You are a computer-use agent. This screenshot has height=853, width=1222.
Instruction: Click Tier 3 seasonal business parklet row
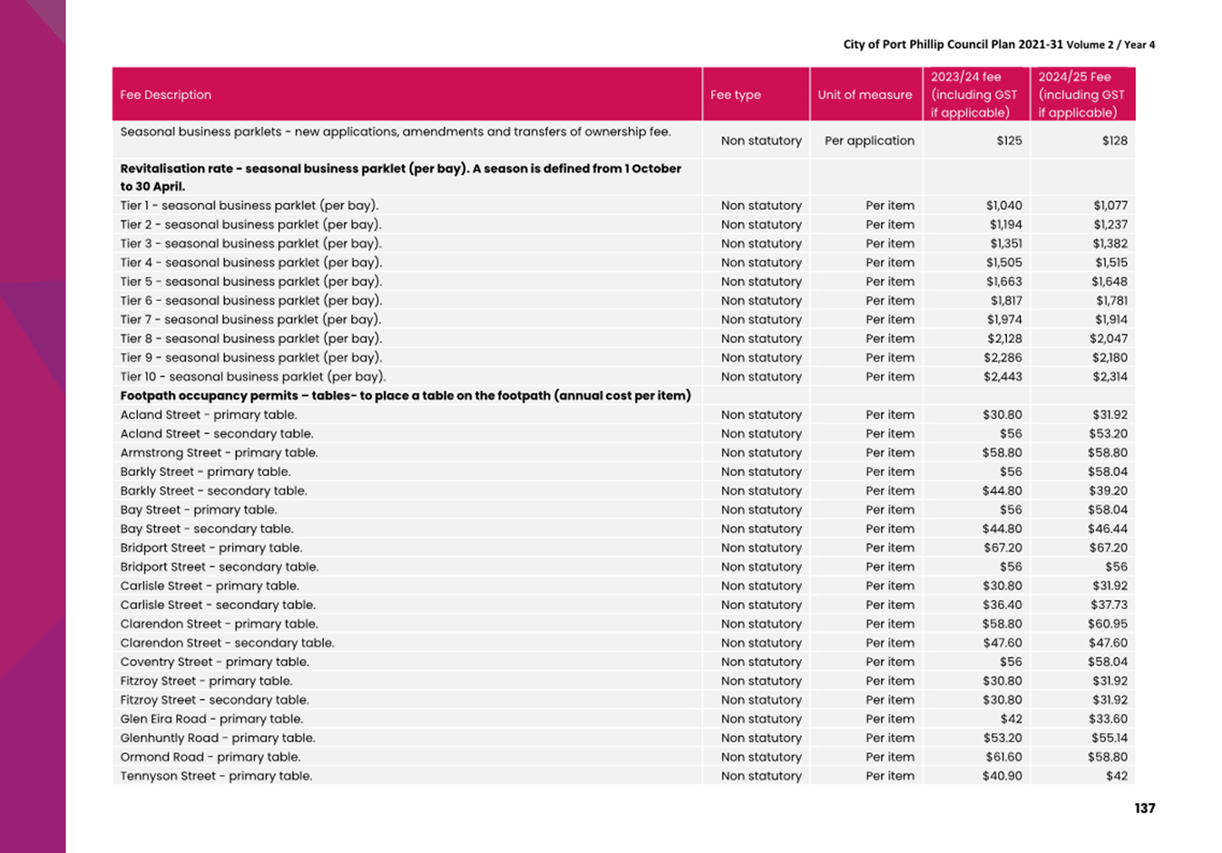(623, 244)
